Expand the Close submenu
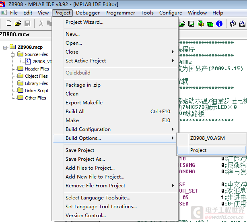The image size is (247, 222). pyautogui.click(x=115, y=52)
